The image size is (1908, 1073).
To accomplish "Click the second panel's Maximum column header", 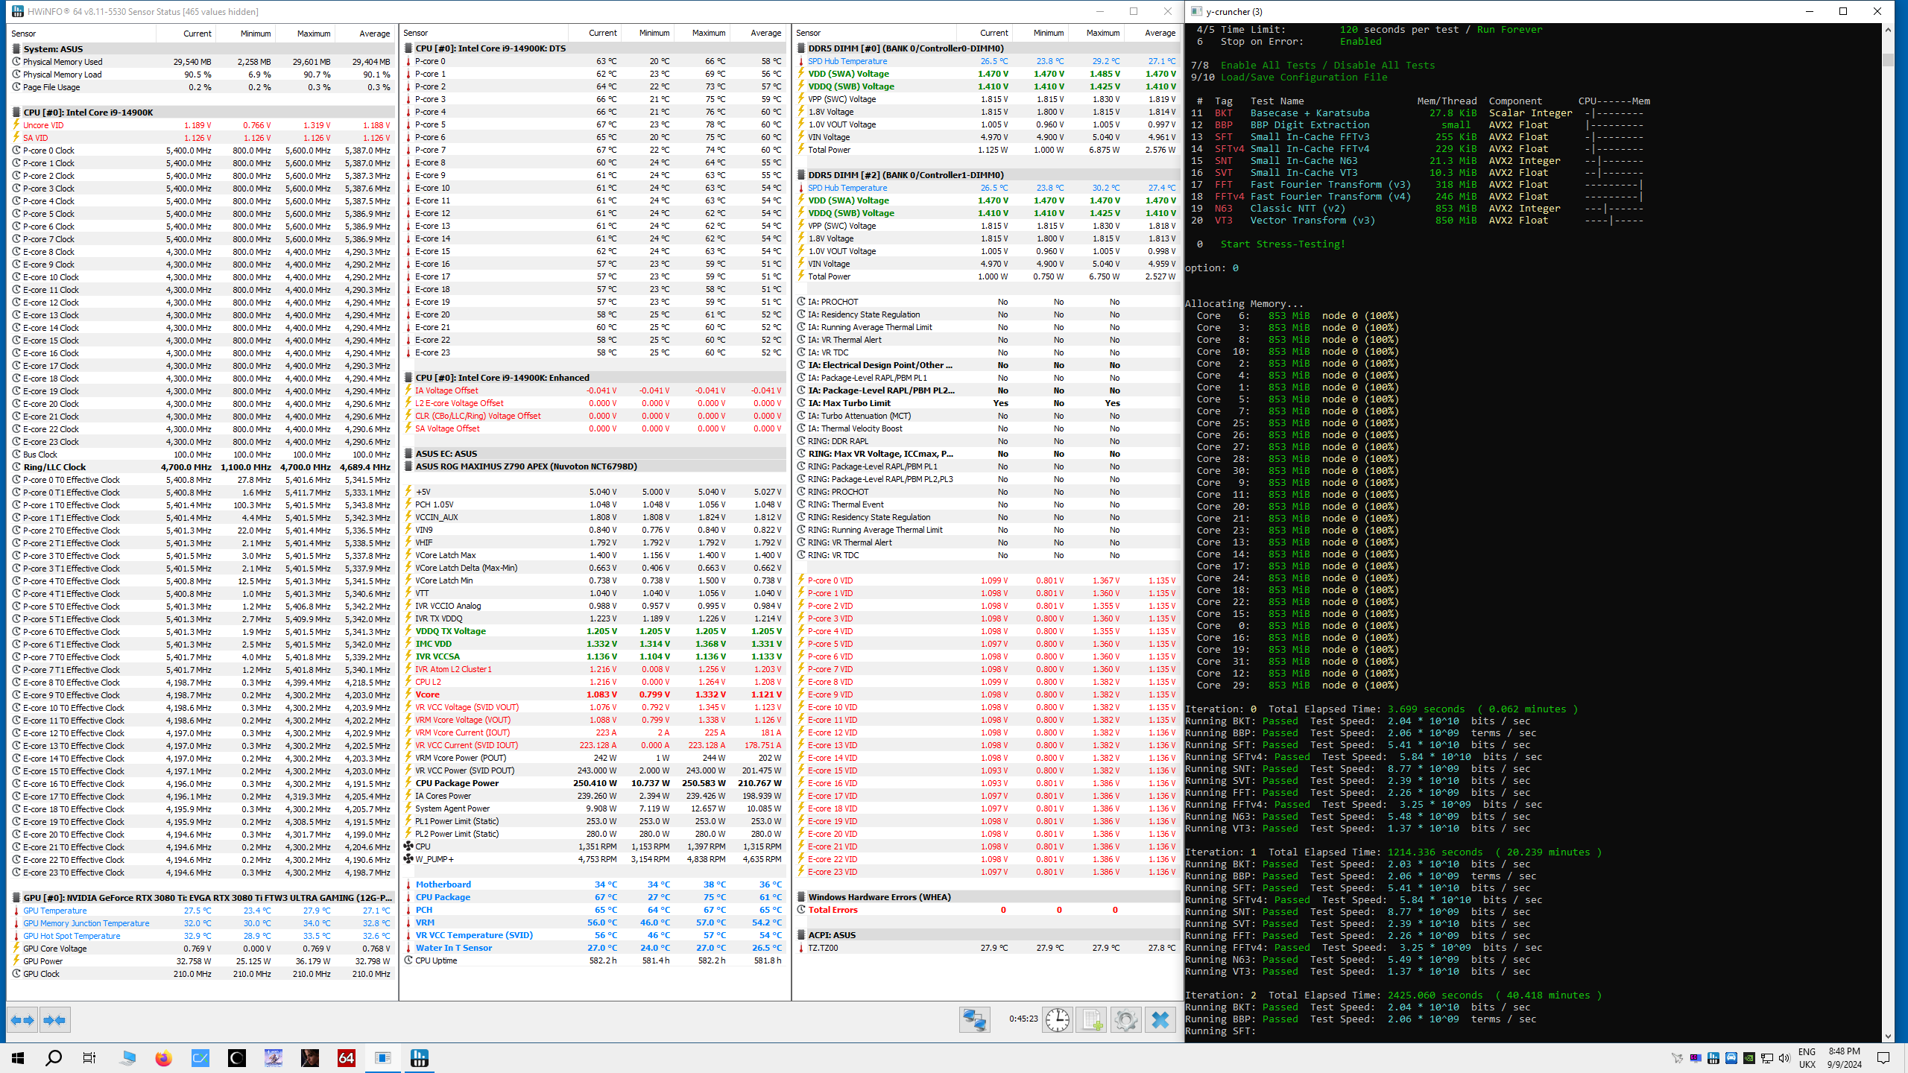I will [701, 34].
